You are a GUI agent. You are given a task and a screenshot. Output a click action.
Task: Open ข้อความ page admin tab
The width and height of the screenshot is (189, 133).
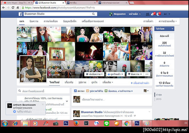(34, 21)
